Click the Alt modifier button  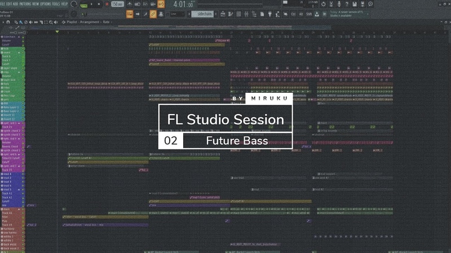point(301,14)
